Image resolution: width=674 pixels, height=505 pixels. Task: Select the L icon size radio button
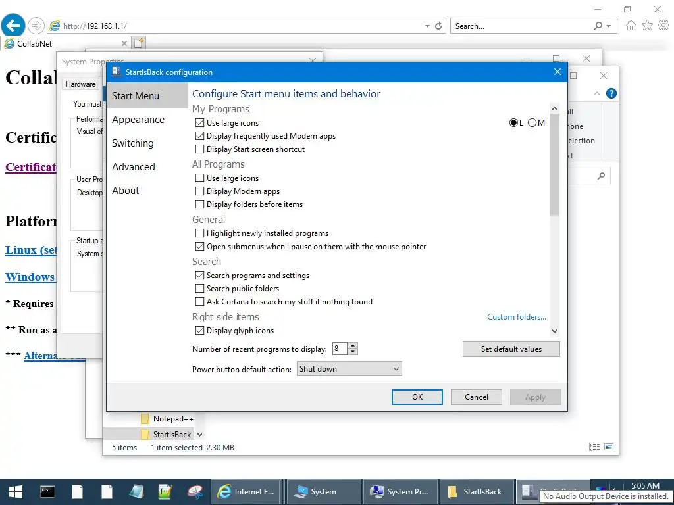(x=513, y=123)
